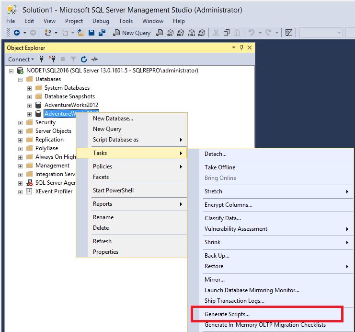Image resolution: width=355 pixels, height=332 pixels.
Task: Expand the XEvent Profiler node
Action: (21, 192)
